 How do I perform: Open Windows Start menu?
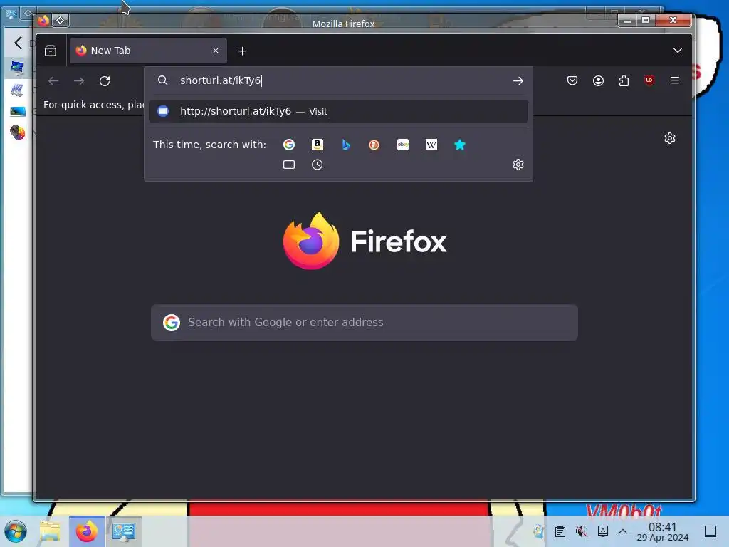pos(16,531)
